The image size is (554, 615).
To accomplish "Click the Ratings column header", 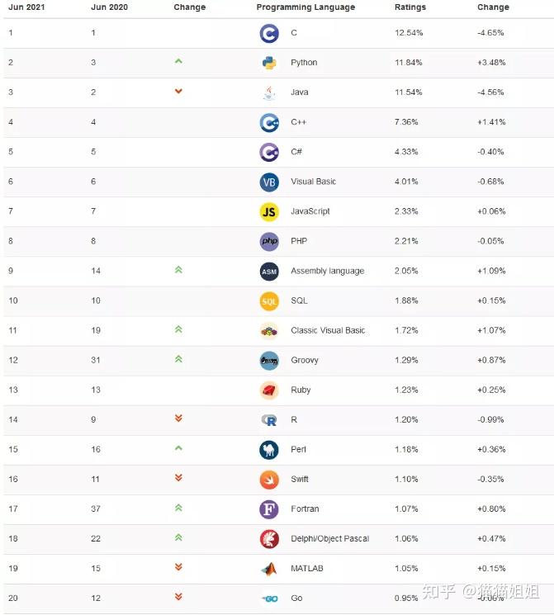I will (x=410, y=7).
